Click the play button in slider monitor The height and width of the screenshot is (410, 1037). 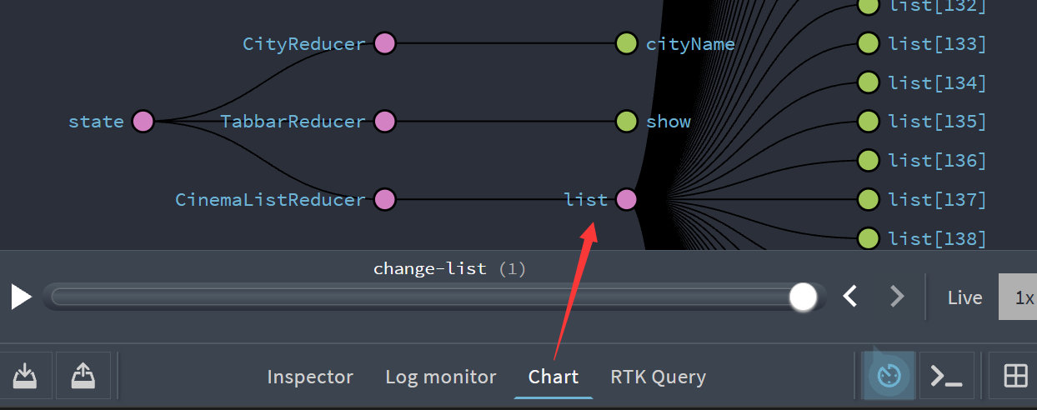[21, 297]
